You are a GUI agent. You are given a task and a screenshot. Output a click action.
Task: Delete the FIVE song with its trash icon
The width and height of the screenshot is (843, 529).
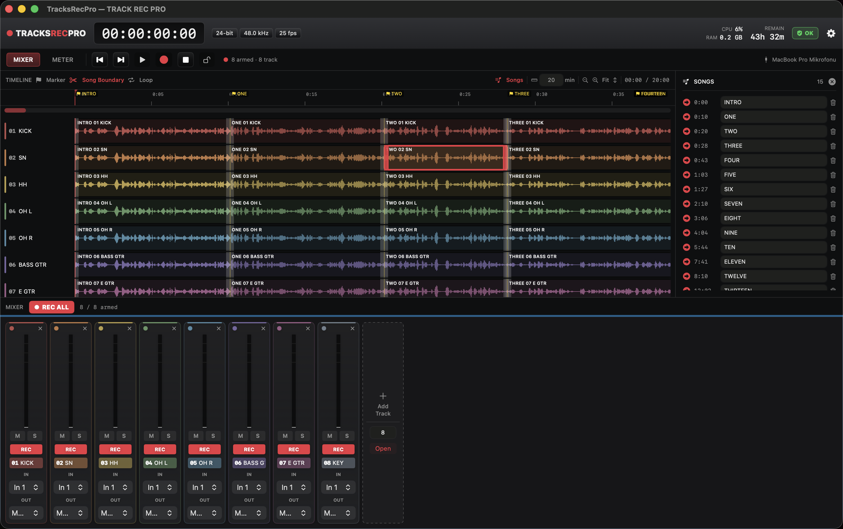[833, 175]
